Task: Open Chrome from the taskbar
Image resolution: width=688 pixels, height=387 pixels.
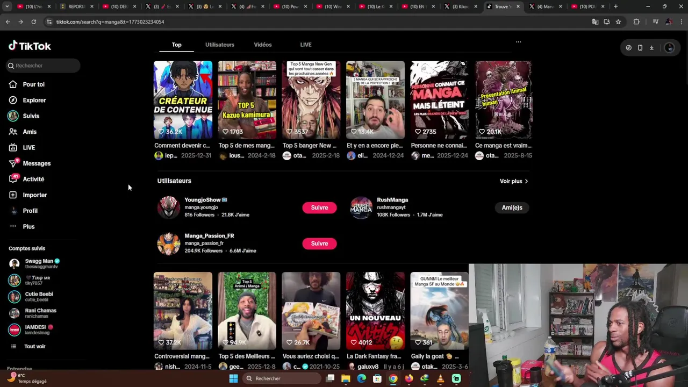Action: 393,378
